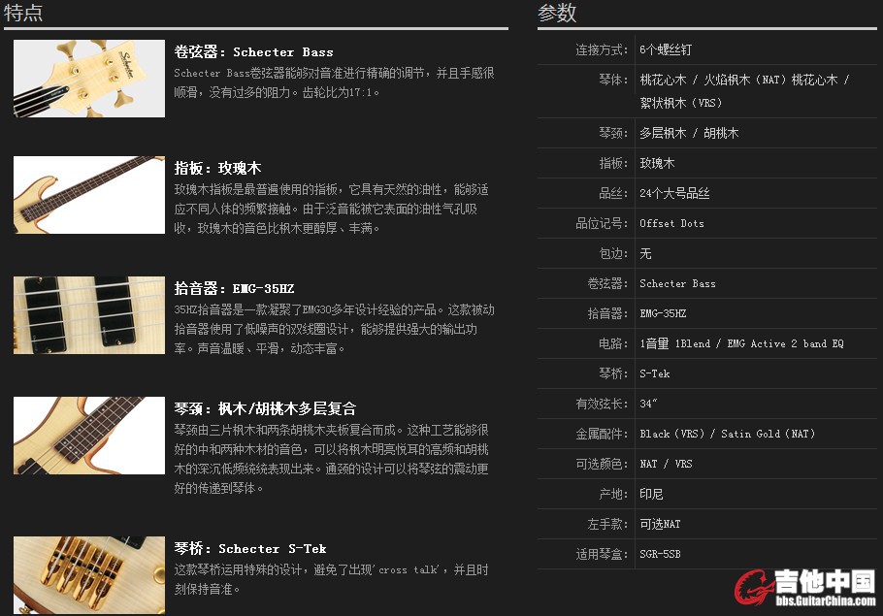Click the '卷弦器:' label in parameters table
Viewport: 883px width, 616px height.
click(x=607, y=283)
